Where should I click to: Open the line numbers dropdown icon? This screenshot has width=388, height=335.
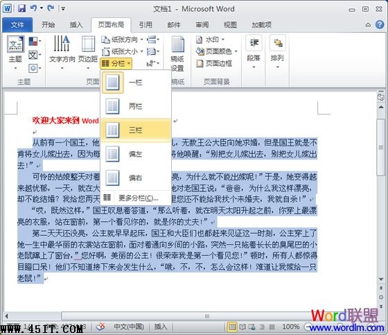coord(152,51)
